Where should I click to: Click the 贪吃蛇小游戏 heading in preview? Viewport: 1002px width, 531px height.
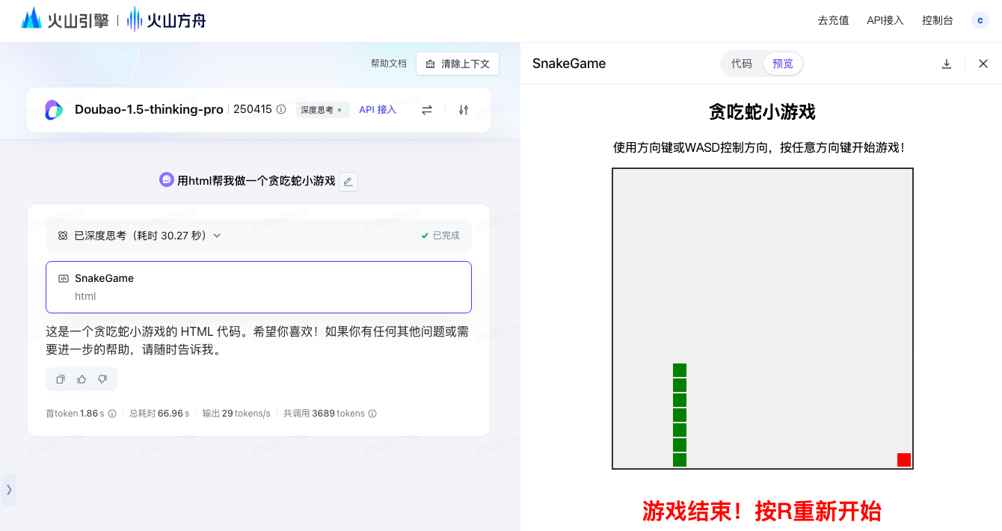[762, 112]
